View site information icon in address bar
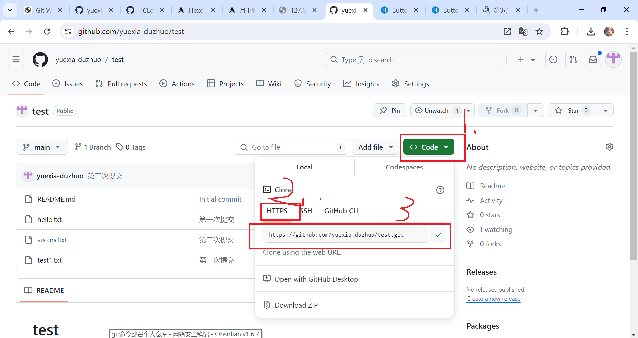 pos(68,31)
